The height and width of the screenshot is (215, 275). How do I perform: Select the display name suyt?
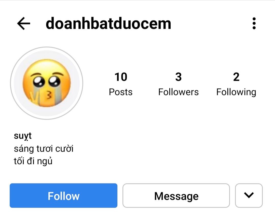(x=23, y=136)
